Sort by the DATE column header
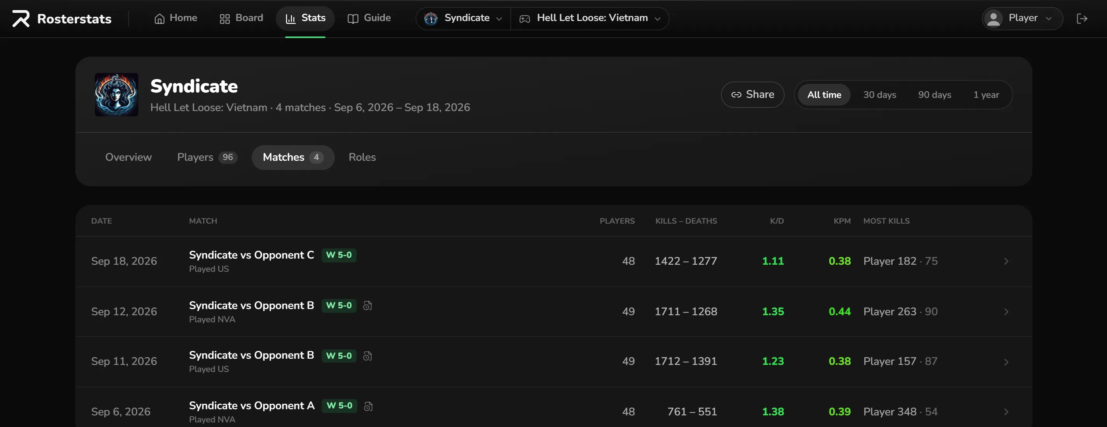Screen dimensions: 1107x427 pos(101,221)
